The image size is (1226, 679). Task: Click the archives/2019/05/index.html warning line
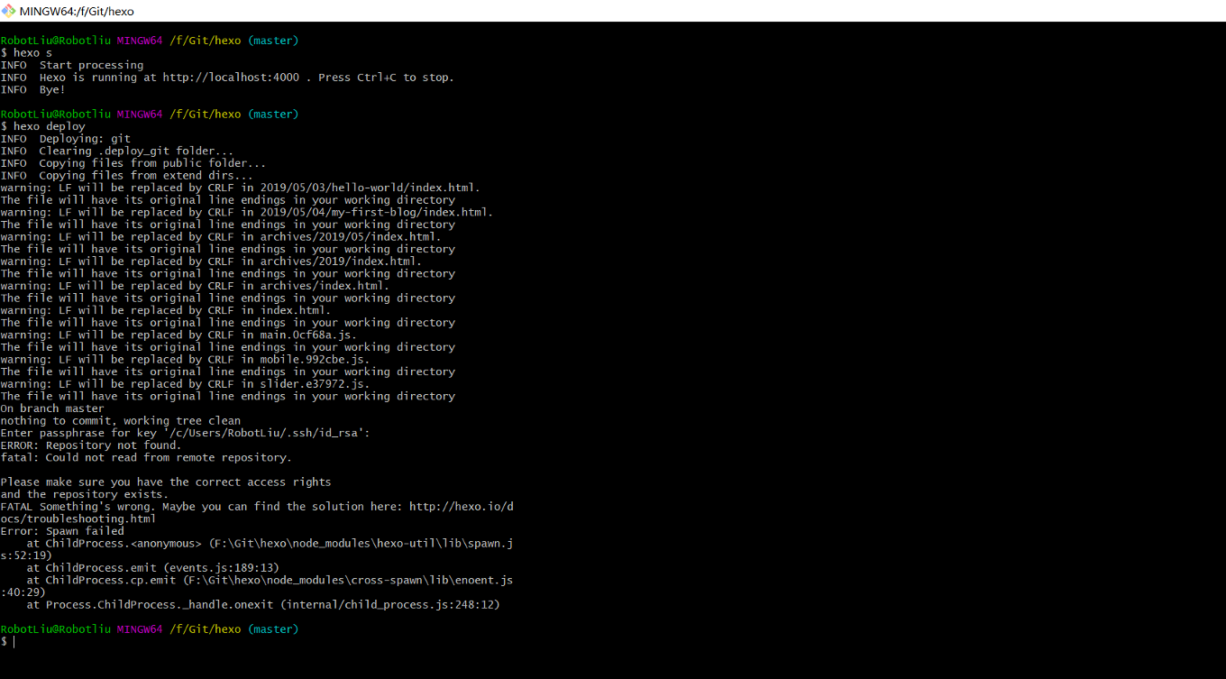pyautogui.click(x=221, y=236)
